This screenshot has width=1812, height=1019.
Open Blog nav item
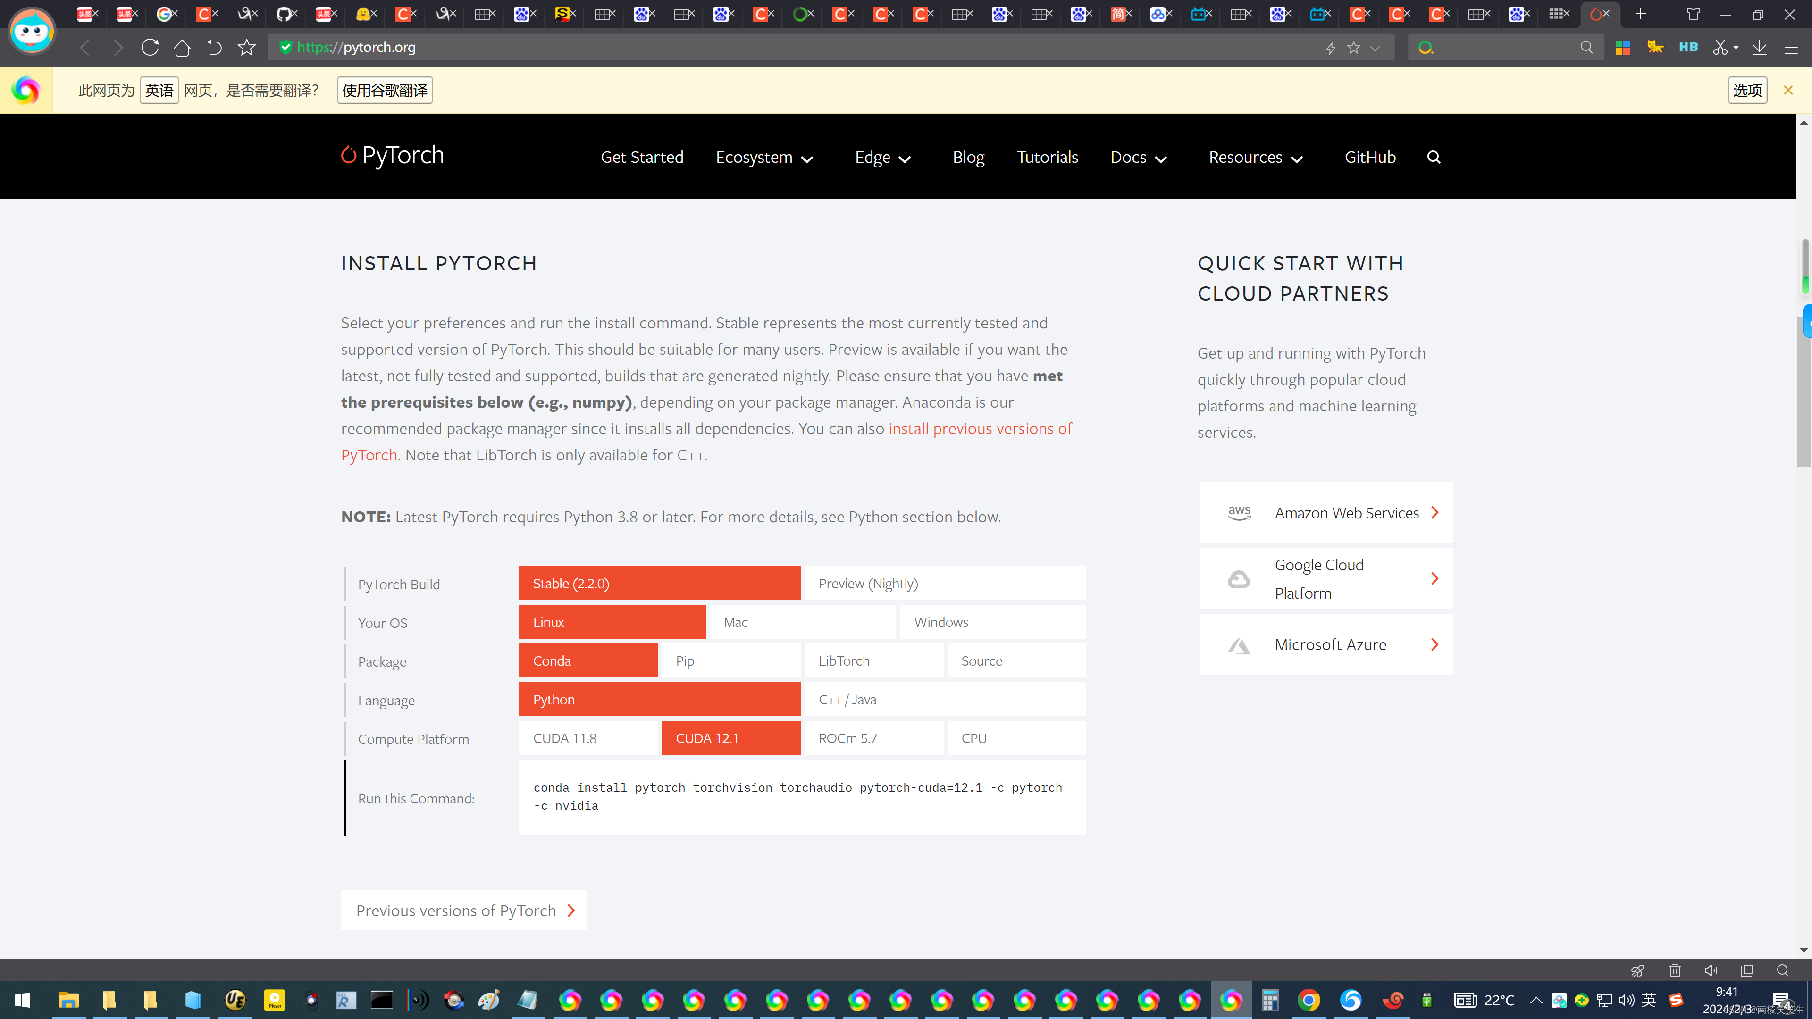point(968,157)
